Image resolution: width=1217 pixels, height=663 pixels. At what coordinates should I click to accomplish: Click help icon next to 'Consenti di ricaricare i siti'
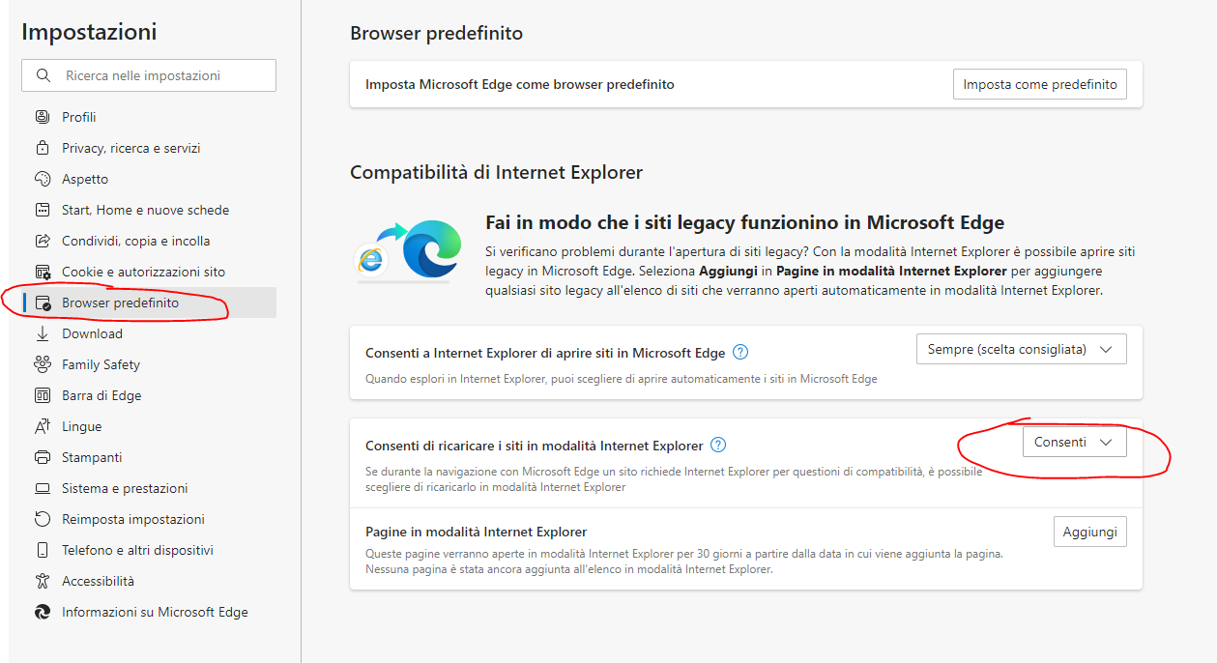(x=718, y=446)
